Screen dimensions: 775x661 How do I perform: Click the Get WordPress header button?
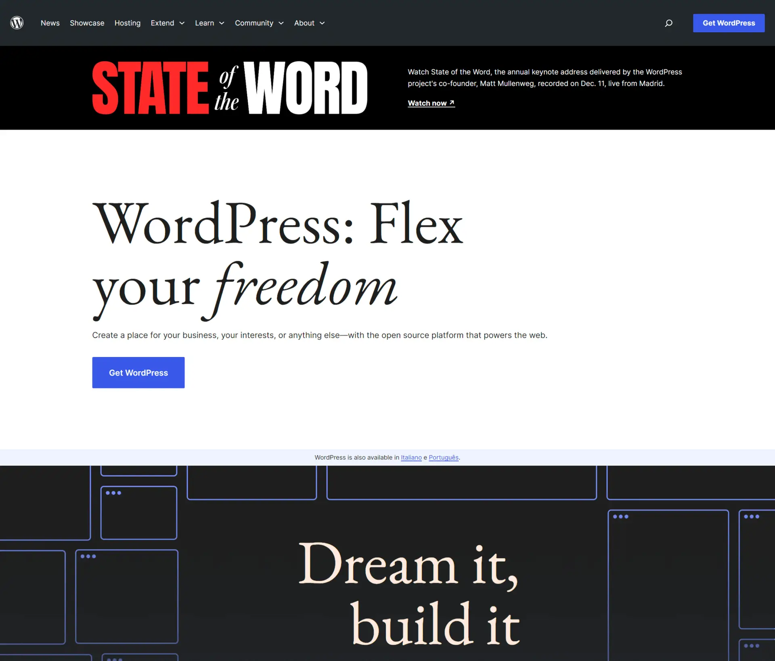729,23
